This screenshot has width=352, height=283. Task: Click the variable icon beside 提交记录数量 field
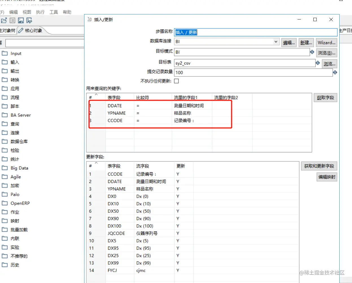point(335,73)
